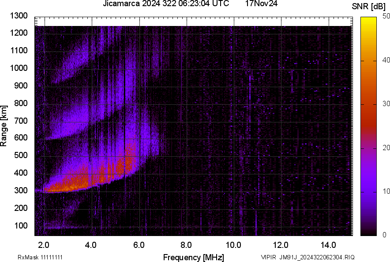
Task: Click frequency tick label '2.0'
Action: coord(44,245)
